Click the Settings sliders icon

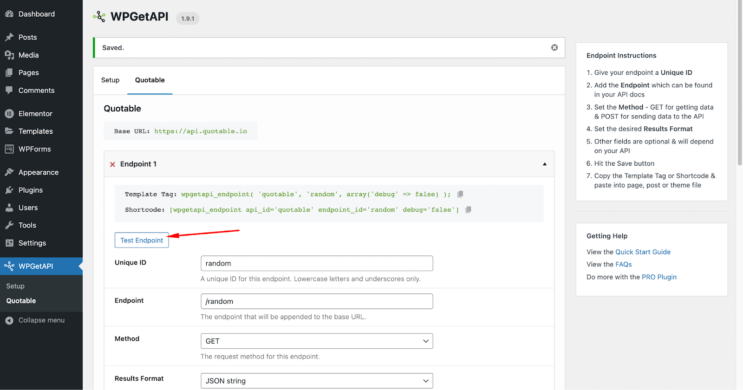click(9, 243)
